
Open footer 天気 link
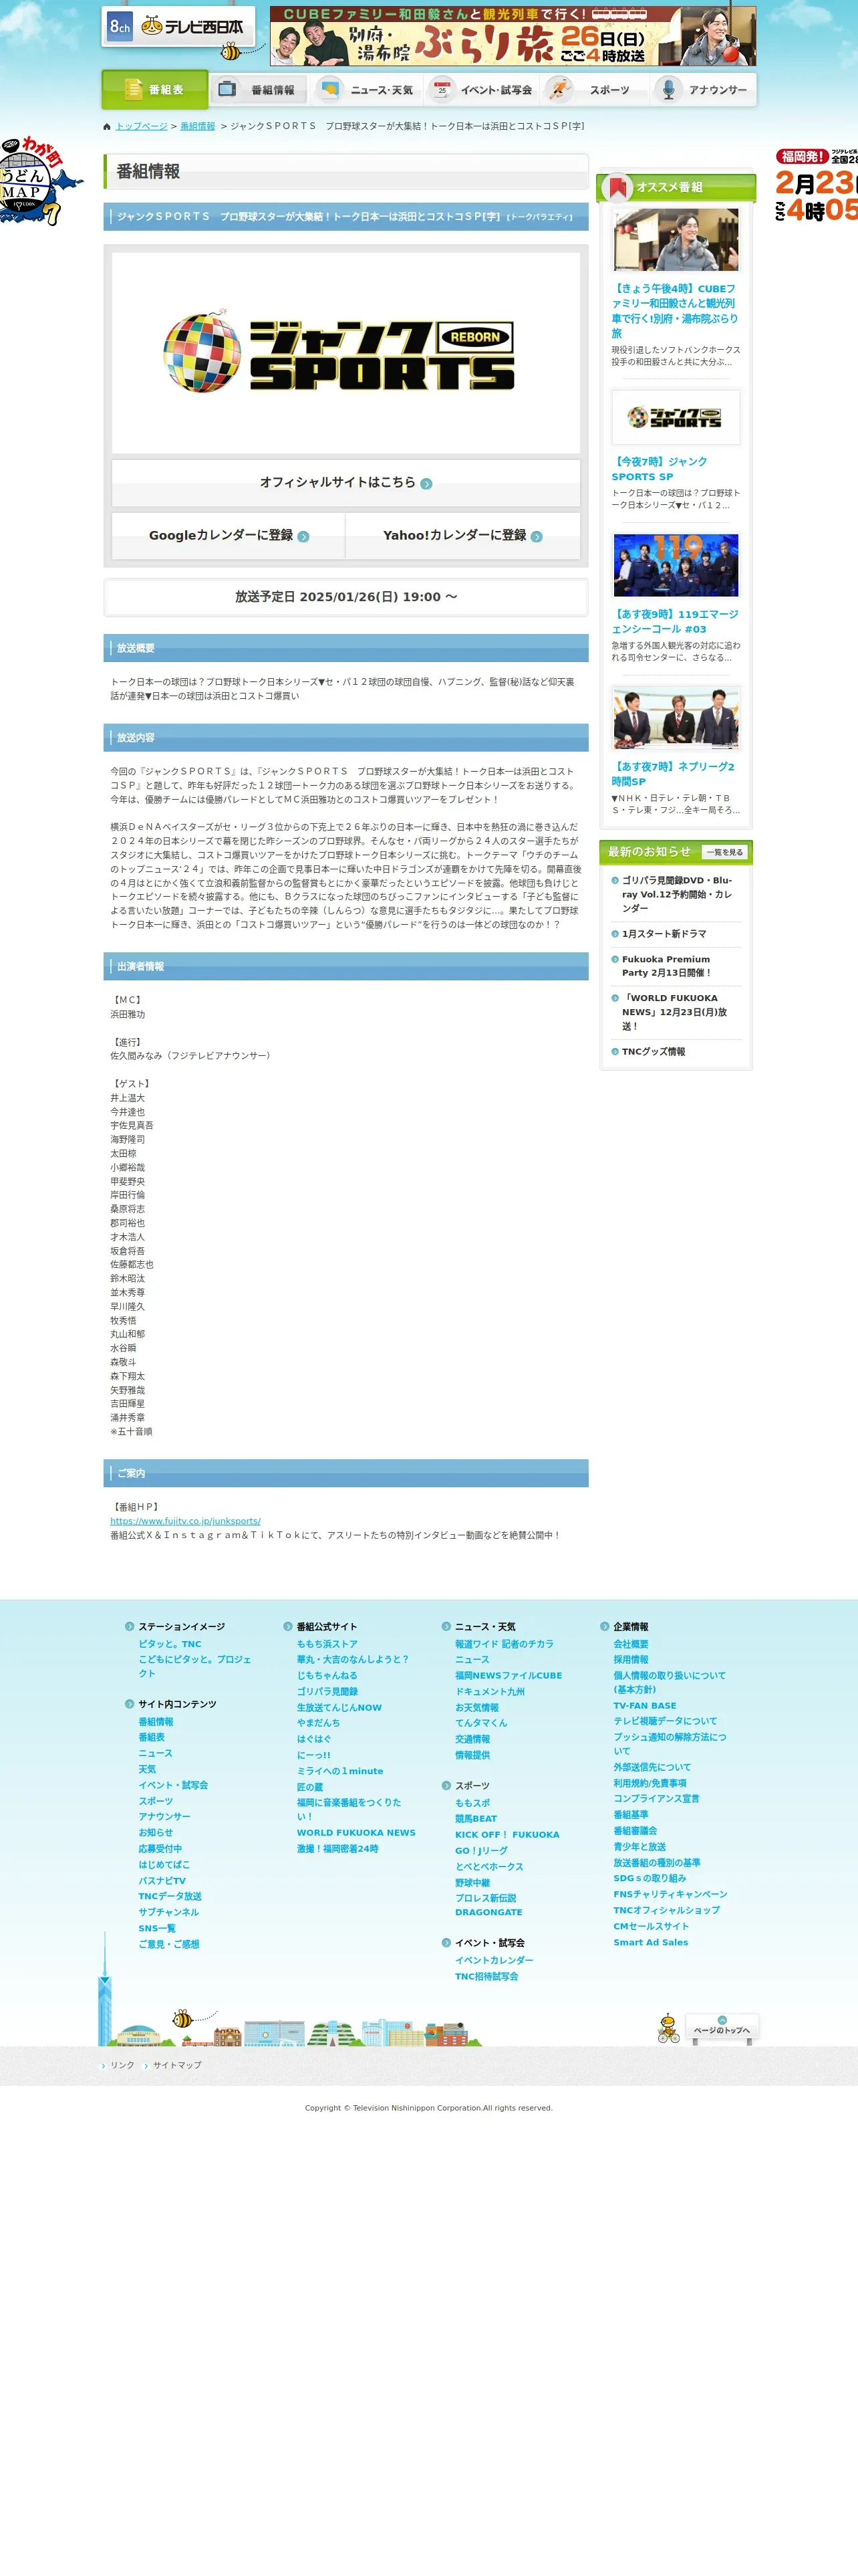tap(147, 1769)
